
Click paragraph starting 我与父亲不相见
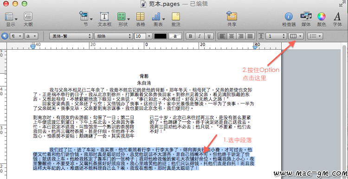point(143,95)
